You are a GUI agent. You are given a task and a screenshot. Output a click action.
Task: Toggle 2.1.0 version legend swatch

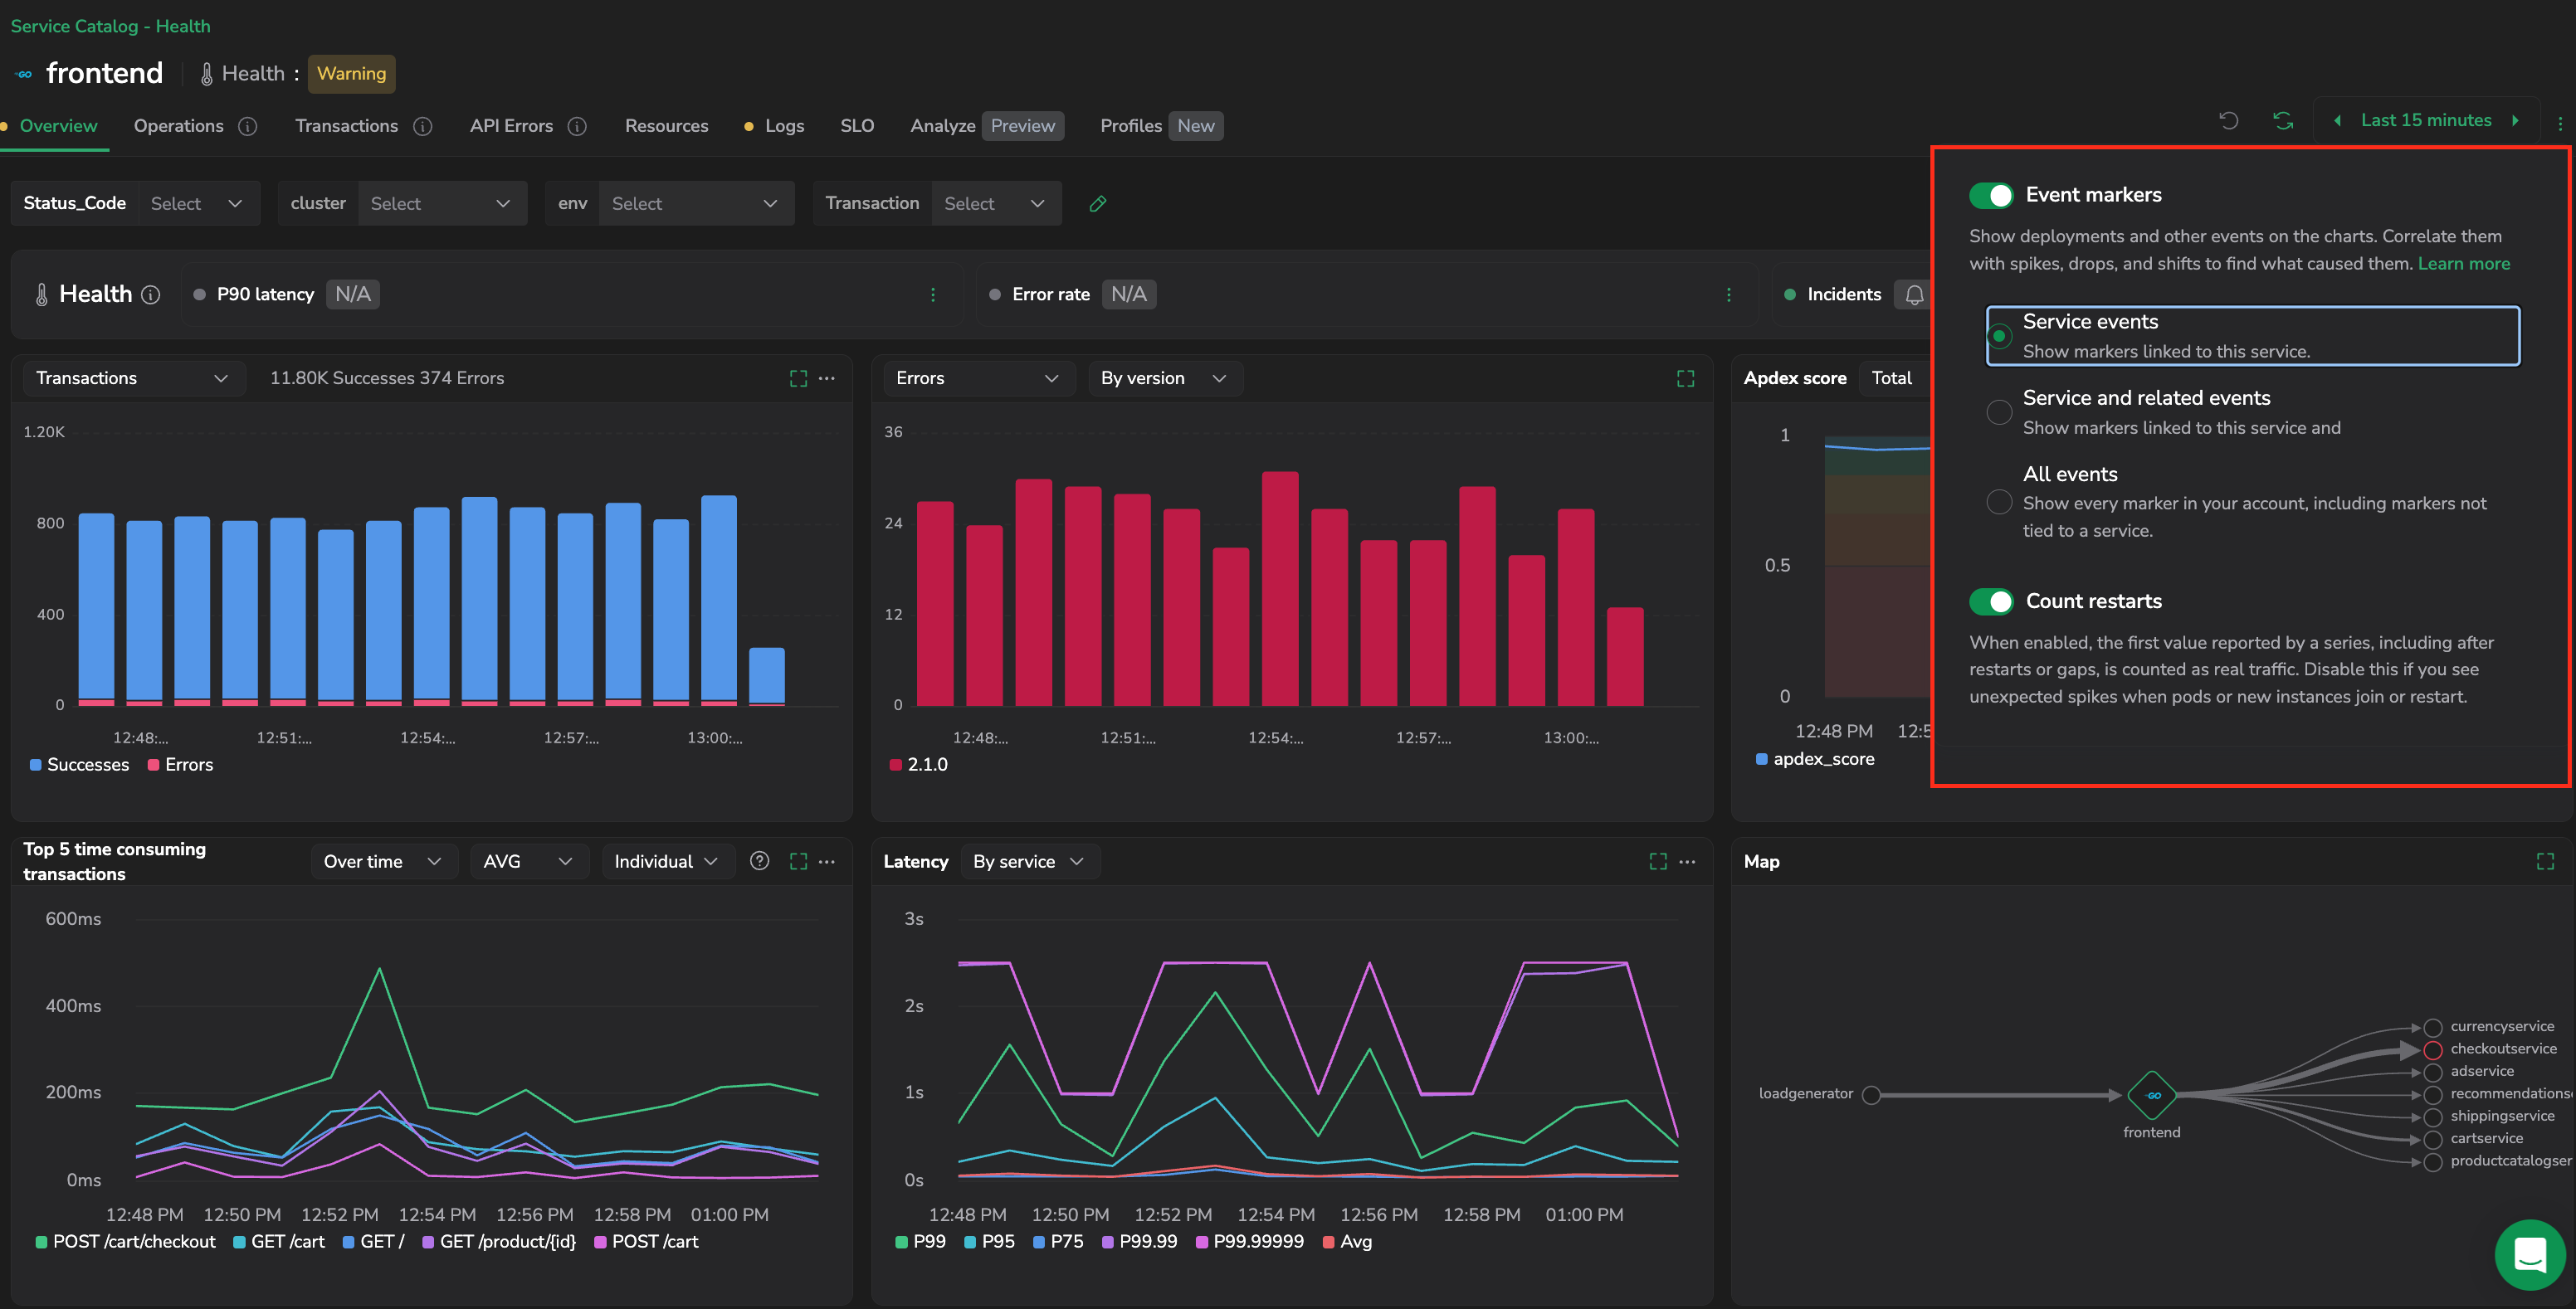[x=896, y=766]
